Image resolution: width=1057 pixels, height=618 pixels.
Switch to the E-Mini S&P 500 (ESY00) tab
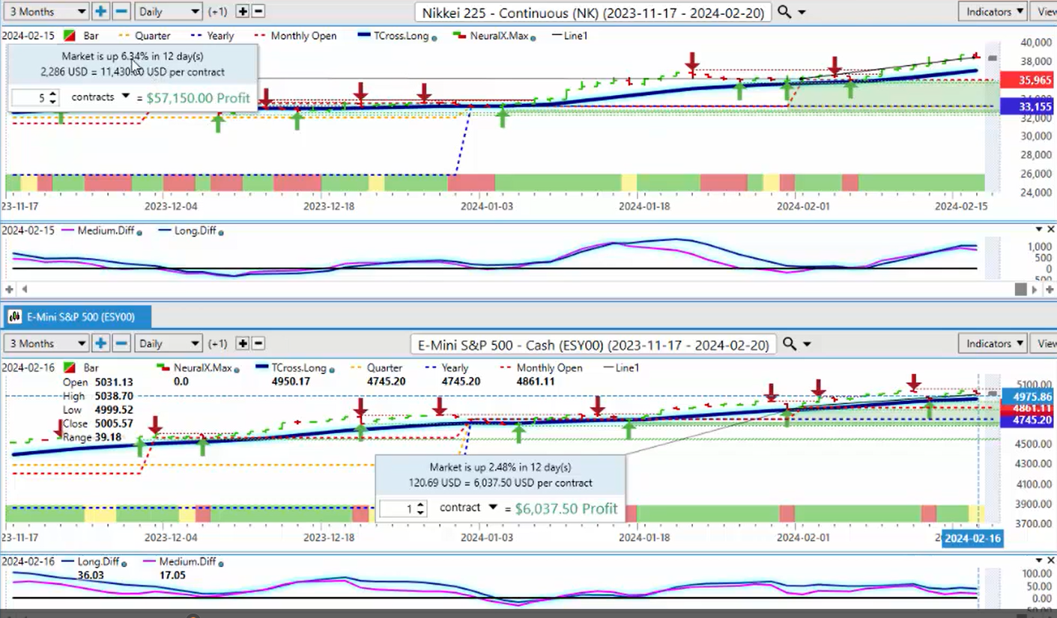77,317
